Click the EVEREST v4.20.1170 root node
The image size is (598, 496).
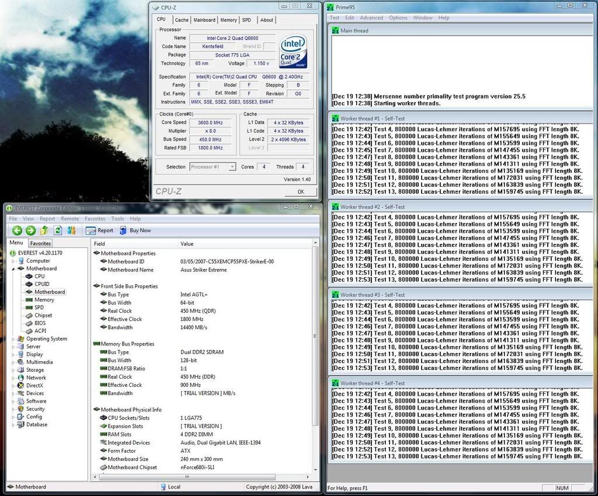tap(36, 253)
